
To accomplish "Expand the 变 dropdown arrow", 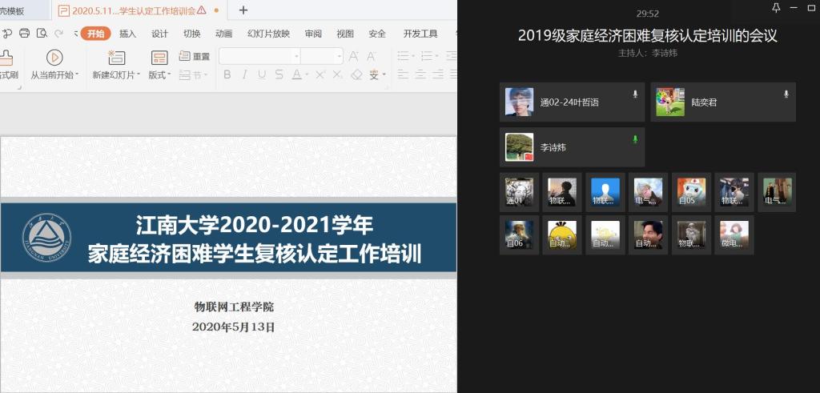I will (x=384, y=74).
